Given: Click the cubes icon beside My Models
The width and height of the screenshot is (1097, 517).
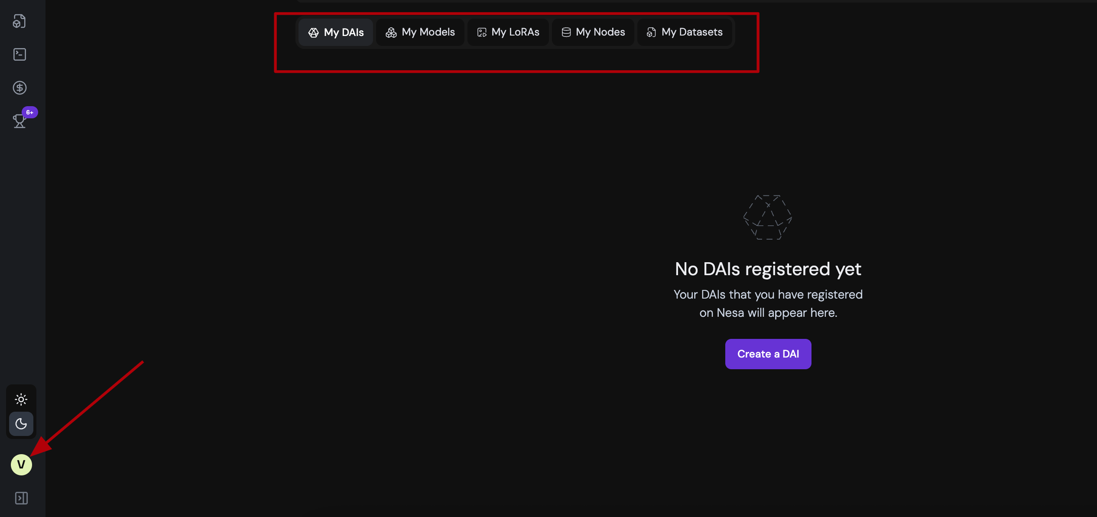Looking at the screenshot, I should tap(391, 33).
